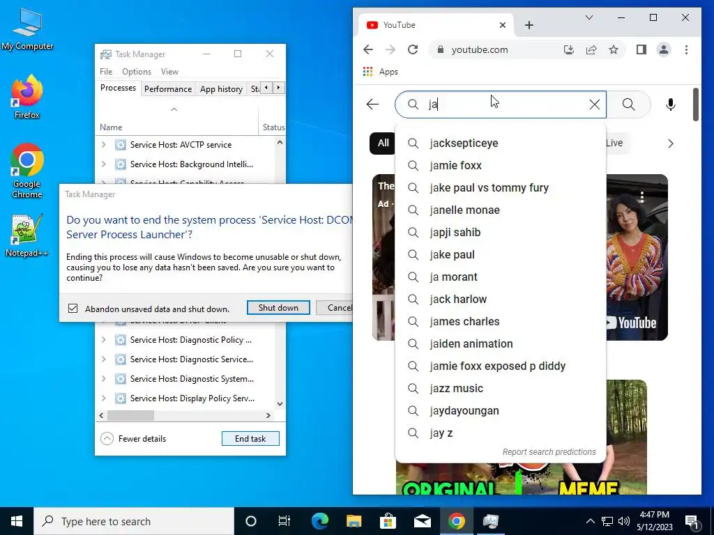Select All filter chip on YouTube

point(383,143)
